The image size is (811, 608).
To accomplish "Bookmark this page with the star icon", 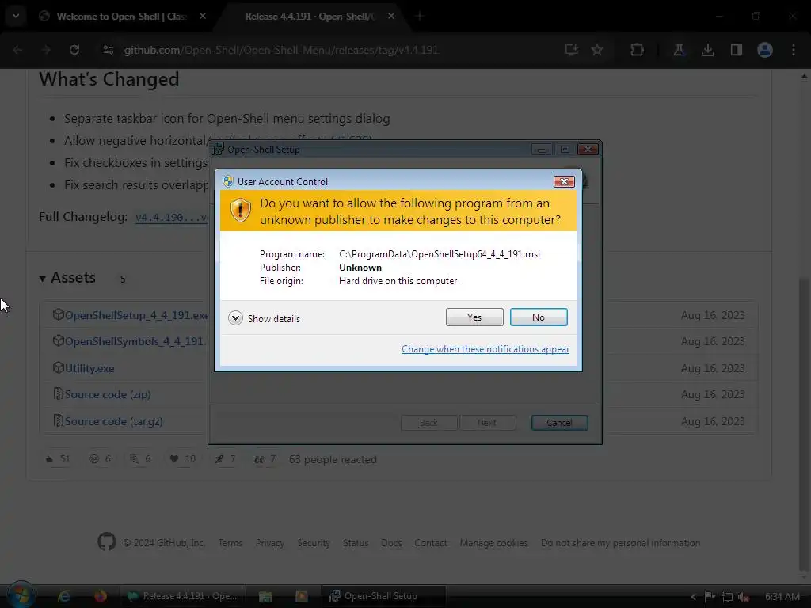I will [597, 50].
